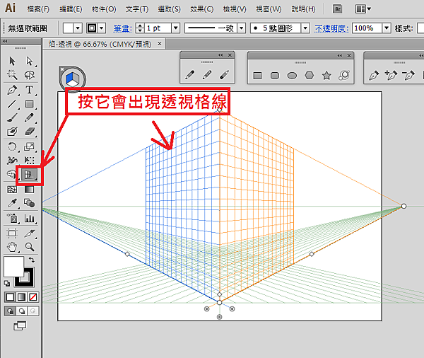Pick the Pencil tool in the toolbox
Image resolution: width=424 pixels, height=358 pixels.
tap(29, 117)
